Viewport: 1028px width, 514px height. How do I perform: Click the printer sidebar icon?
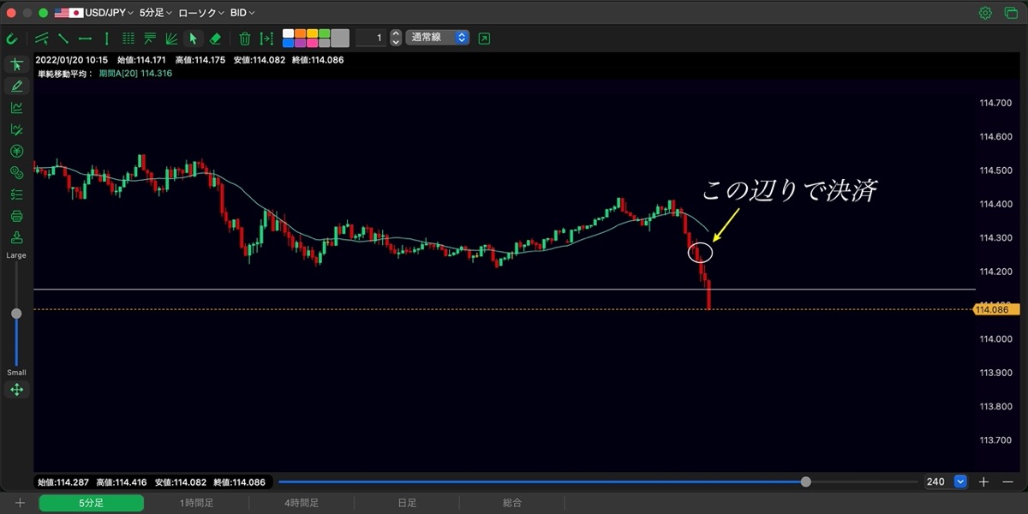point(16,216)
